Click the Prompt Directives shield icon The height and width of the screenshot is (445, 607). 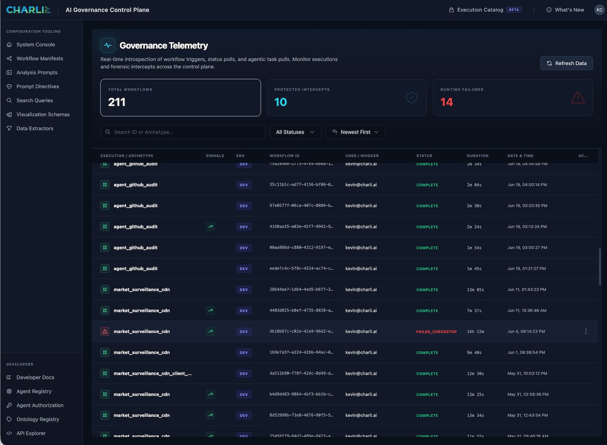[9, 86]
